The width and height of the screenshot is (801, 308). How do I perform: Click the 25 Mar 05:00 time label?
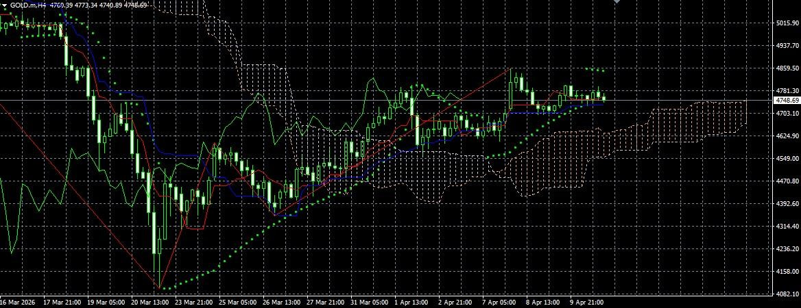[238, 303]
